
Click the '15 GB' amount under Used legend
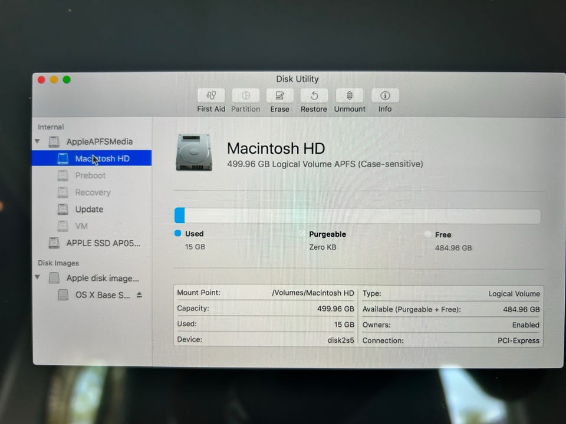195,247
